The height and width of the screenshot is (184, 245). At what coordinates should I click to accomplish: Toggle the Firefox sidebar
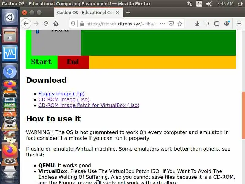[217, 24]
